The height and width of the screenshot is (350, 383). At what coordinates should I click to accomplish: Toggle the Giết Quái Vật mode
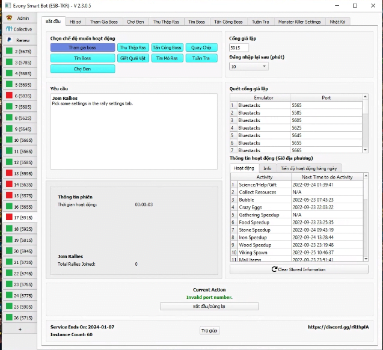132,58
